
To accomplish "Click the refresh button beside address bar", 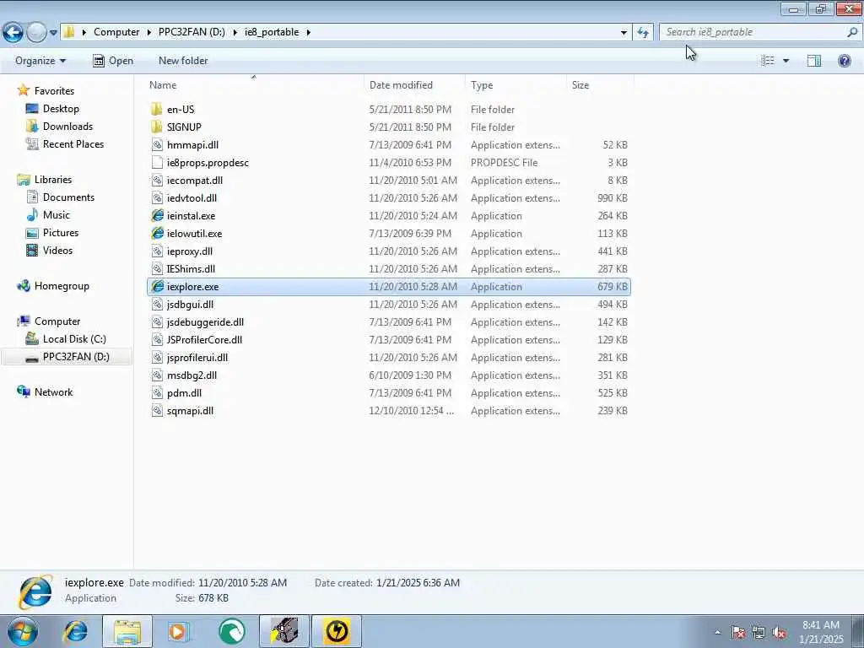I will 642,33.
